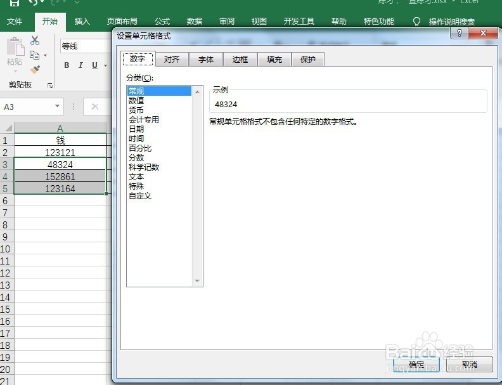502x385 pixels.
Task: Switch to the 开发工具 ribbon tab
Action: (299, 21)
